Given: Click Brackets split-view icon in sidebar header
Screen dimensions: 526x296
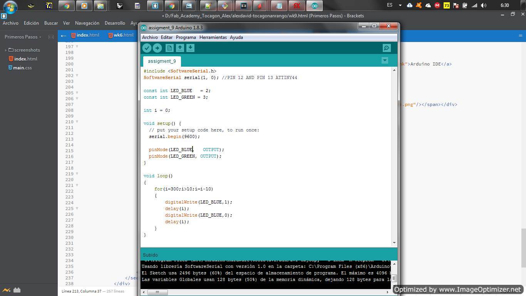Looking at the screenshot, I should [x=51, y=37].
